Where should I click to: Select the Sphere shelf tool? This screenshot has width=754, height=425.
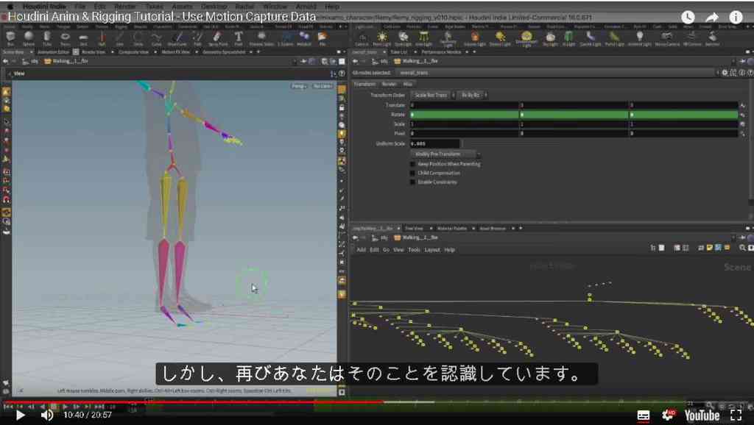pos(29,38)
